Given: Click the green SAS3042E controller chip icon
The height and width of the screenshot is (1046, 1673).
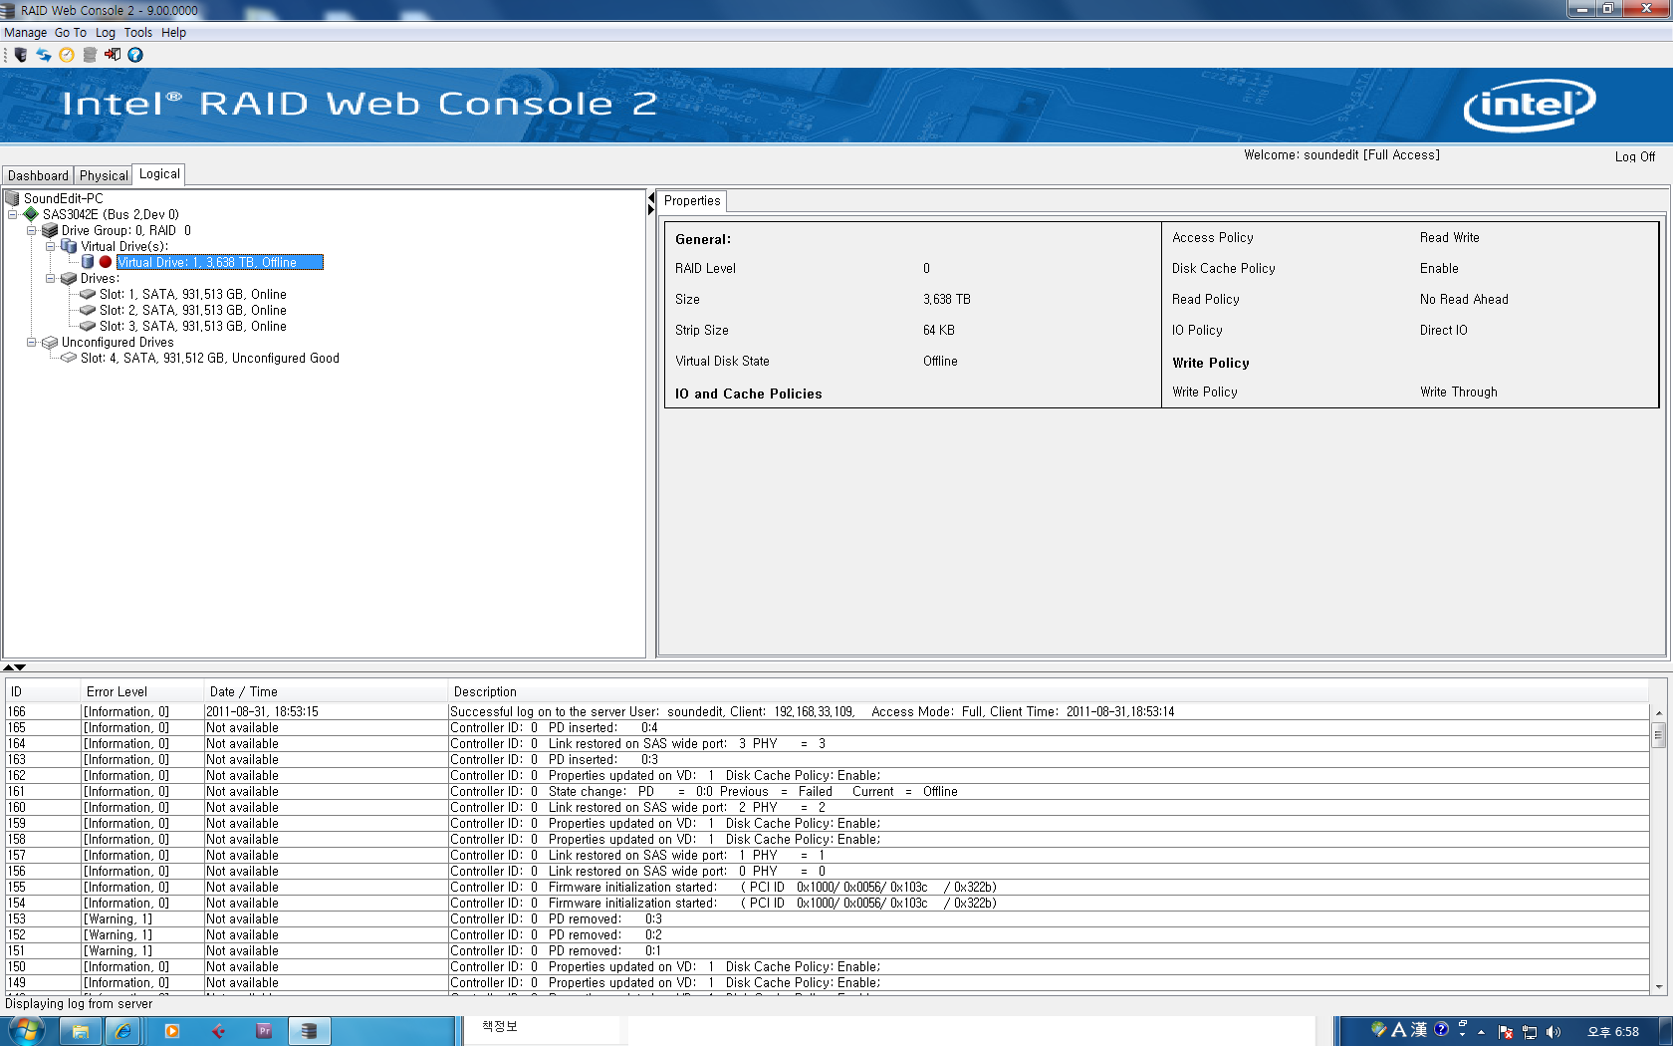Looking at the screenshot, I should click(31, 214).
